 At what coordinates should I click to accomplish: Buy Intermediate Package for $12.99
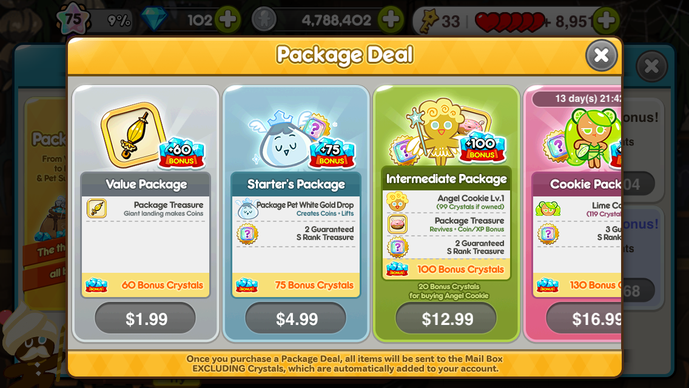click(446, 318)
